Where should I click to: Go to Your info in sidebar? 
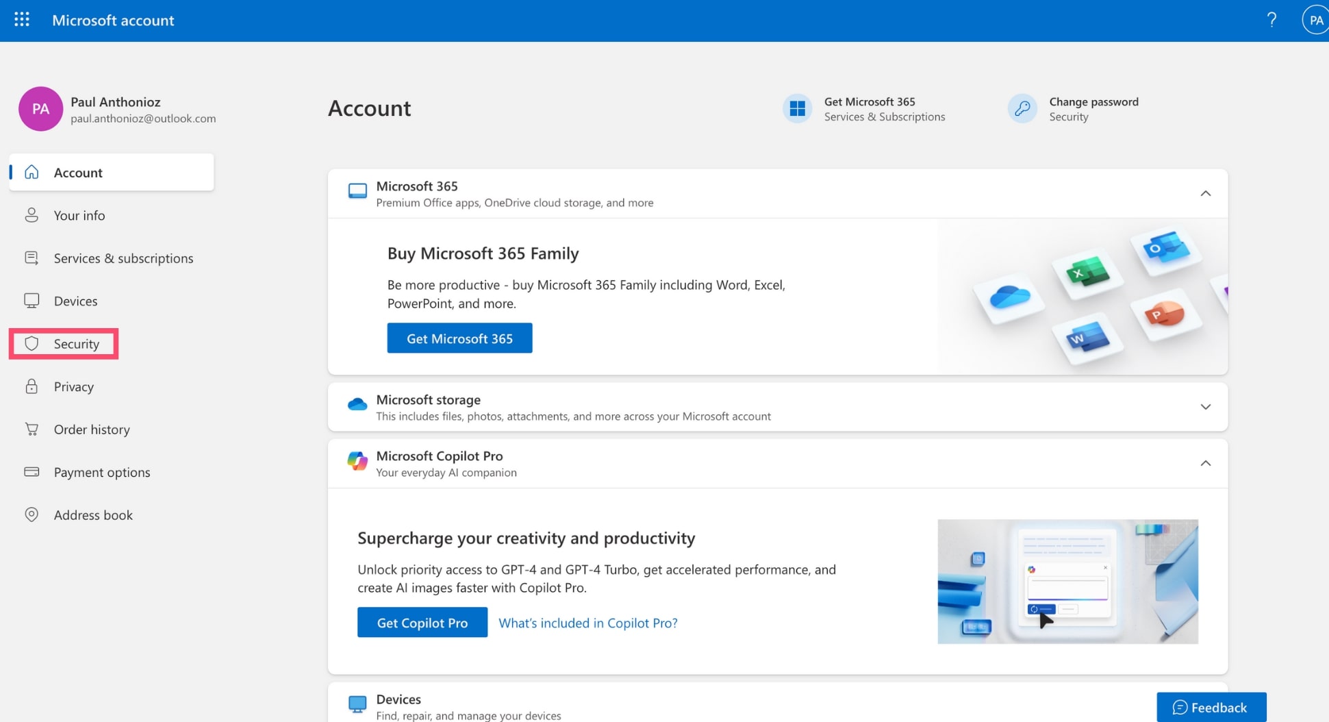[79, 215]
